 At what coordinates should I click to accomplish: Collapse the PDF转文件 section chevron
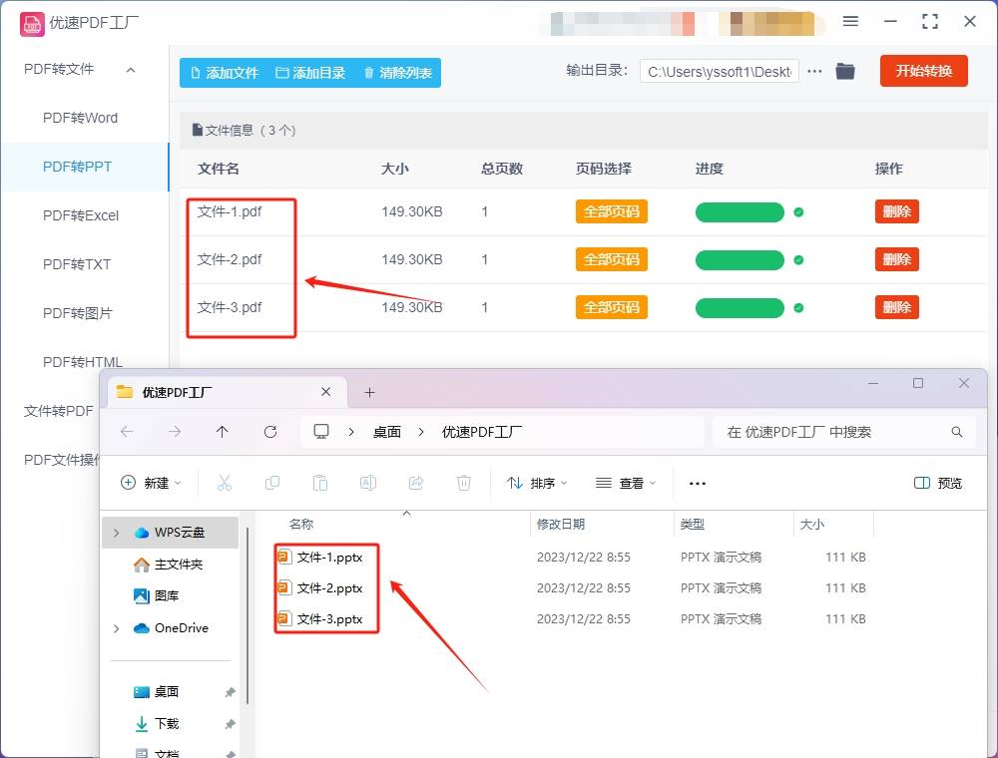coord(129,69)
